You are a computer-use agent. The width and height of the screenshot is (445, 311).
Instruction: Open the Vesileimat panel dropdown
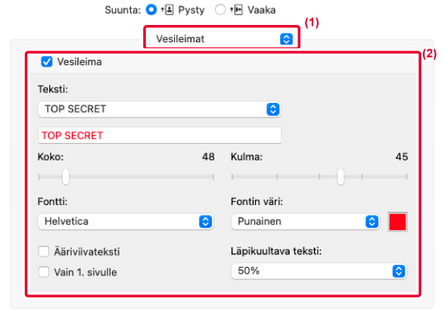point(222,39)
